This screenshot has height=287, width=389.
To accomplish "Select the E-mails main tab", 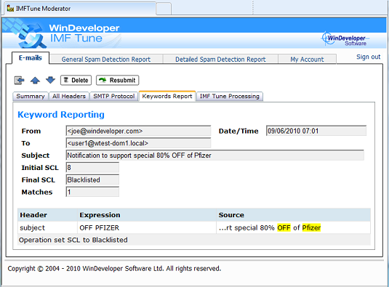I will coord(31,58).
